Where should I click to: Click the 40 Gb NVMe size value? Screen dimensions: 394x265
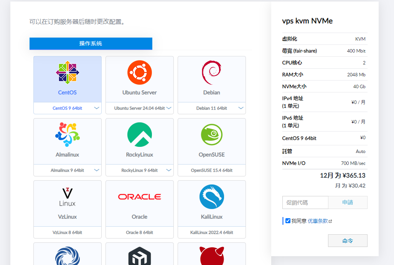click(x=359, y=86)
